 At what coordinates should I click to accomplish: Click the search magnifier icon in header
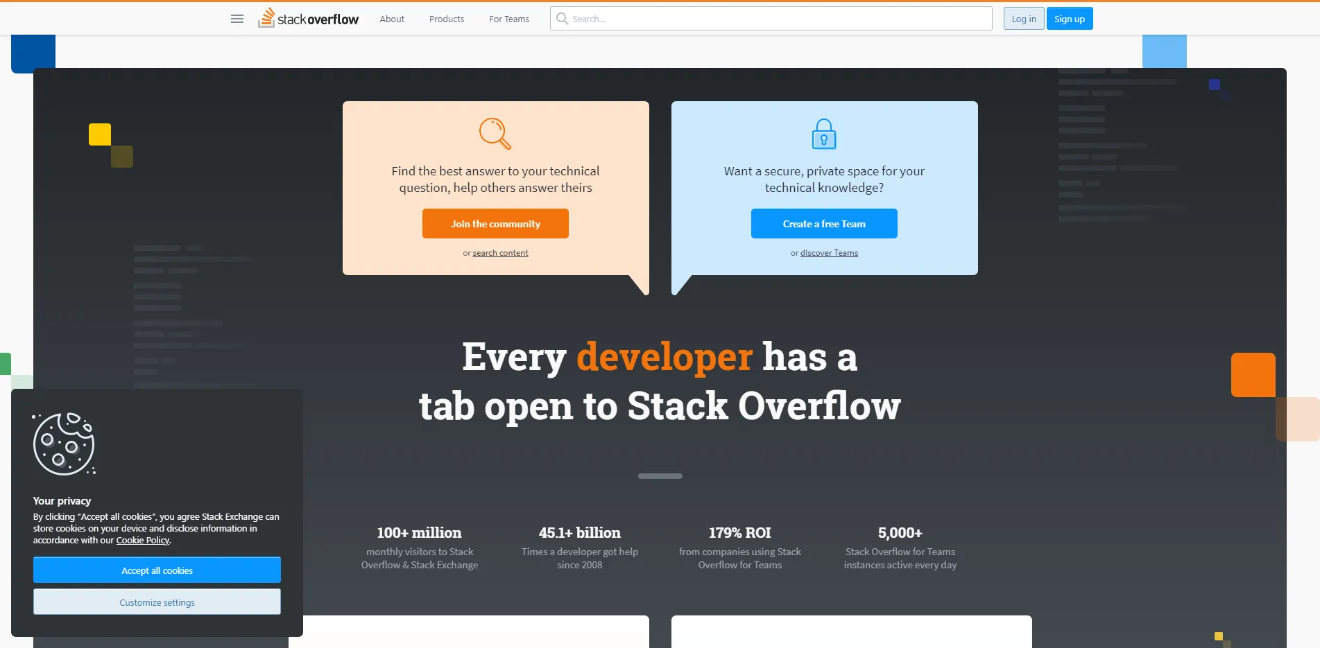(x=563, y=19)
